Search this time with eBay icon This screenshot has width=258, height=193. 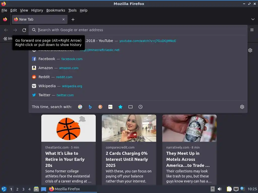[x=110, y=107]
